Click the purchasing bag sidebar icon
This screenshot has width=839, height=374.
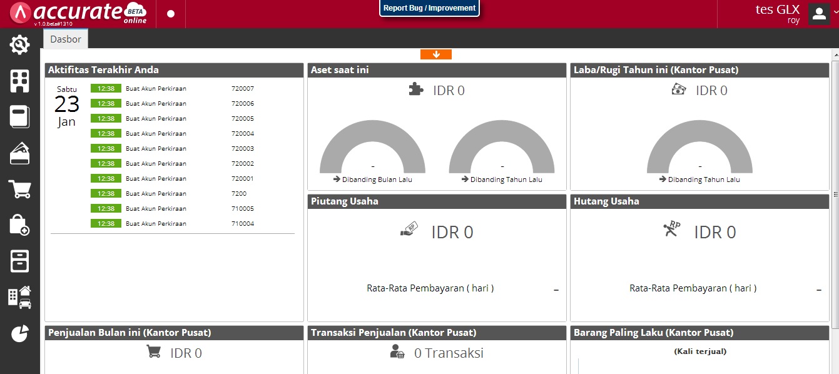[20, 225]
